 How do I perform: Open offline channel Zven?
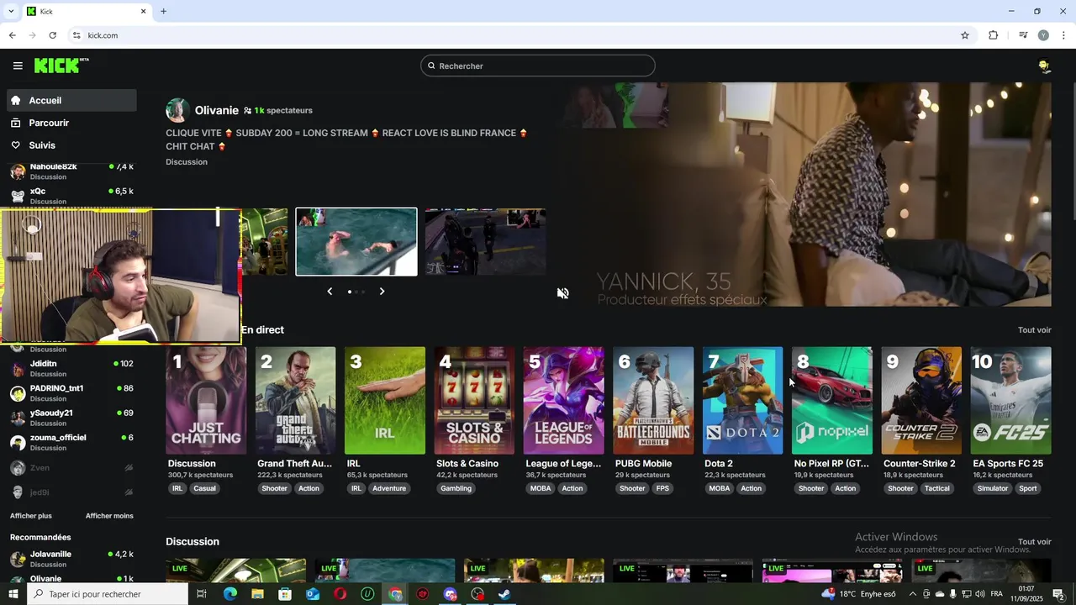point(71,468)
